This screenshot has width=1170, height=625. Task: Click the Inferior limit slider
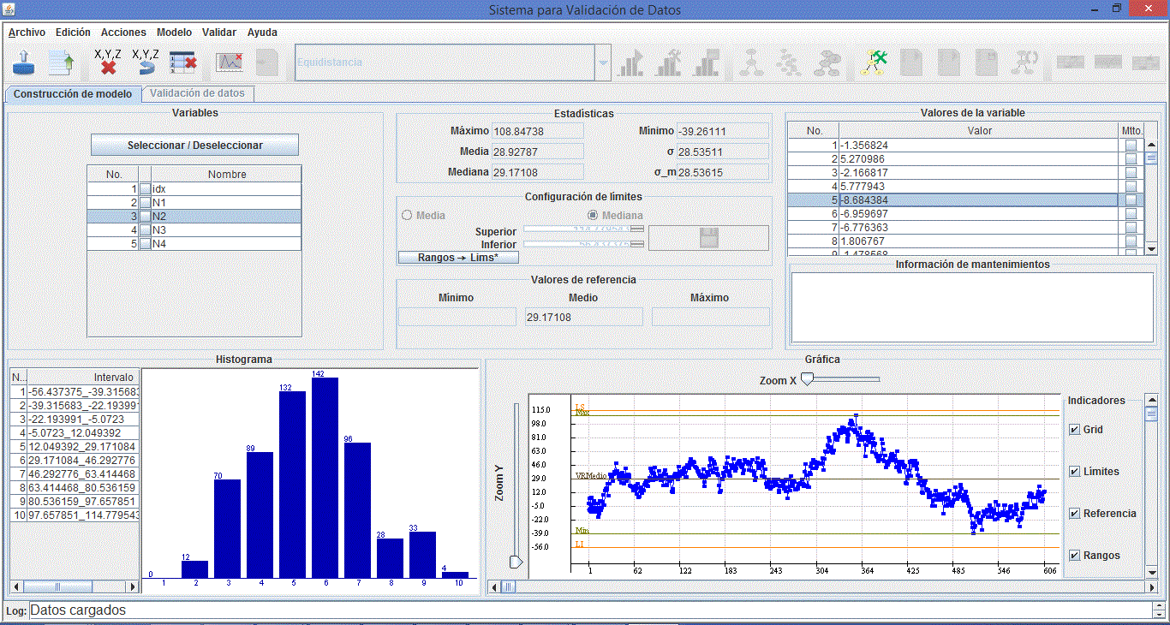[583, 244]
